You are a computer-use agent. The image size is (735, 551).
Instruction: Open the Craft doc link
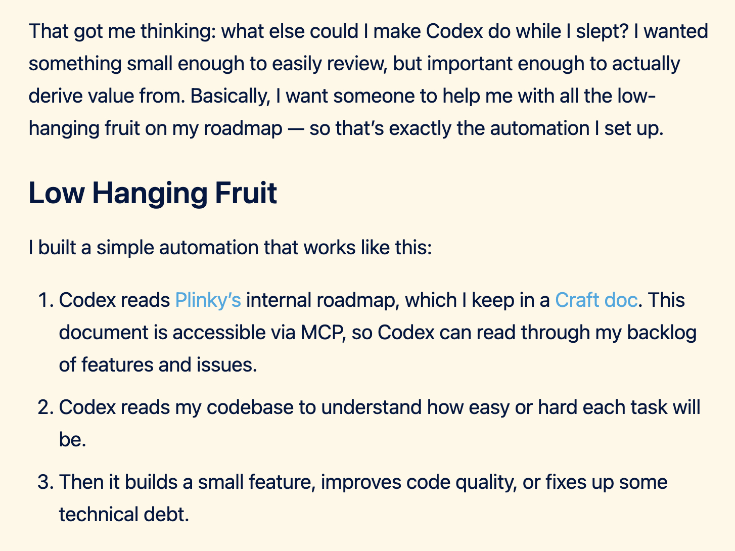point(595,300)
